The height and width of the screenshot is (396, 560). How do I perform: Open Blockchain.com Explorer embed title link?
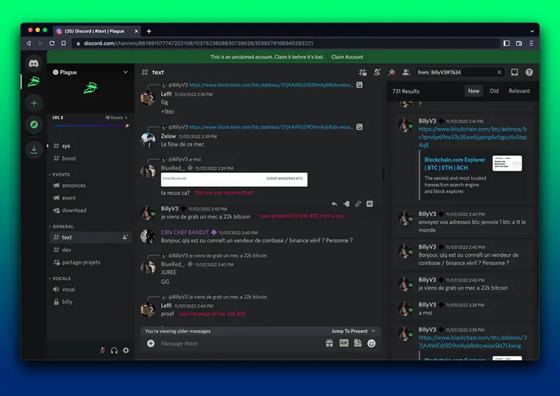click(454, 164)
